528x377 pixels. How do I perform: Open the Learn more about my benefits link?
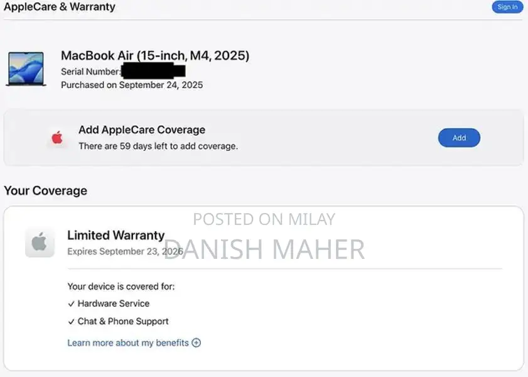pos(128,343)
